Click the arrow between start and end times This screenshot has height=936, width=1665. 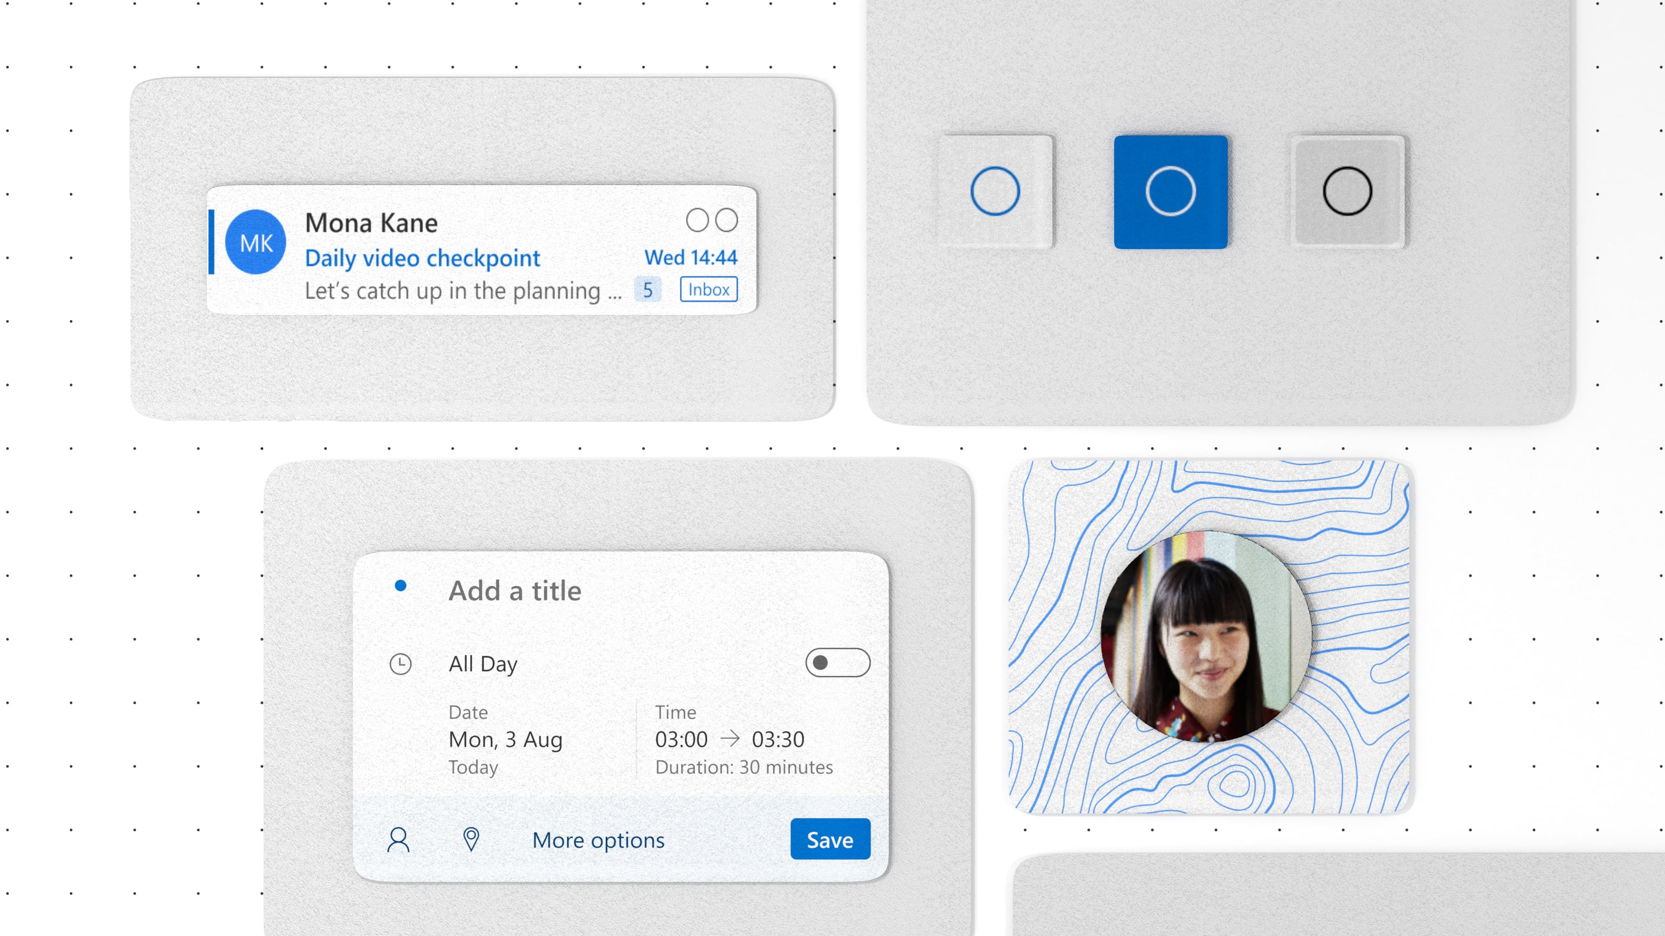coord(730,738)
